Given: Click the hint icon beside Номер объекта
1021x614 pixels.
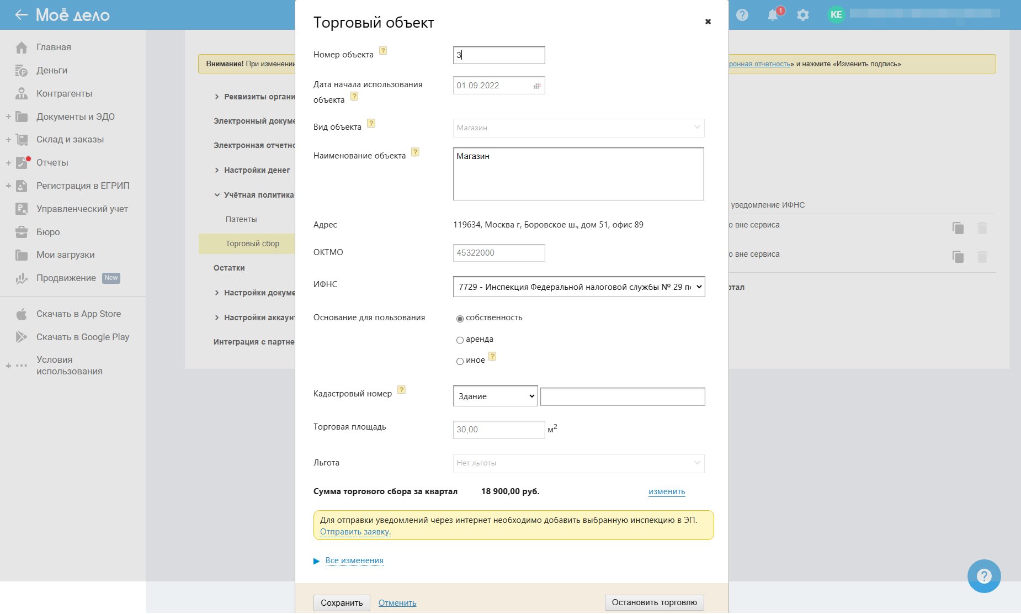Looking at the screenshot, I should click(x=383, y=51).
